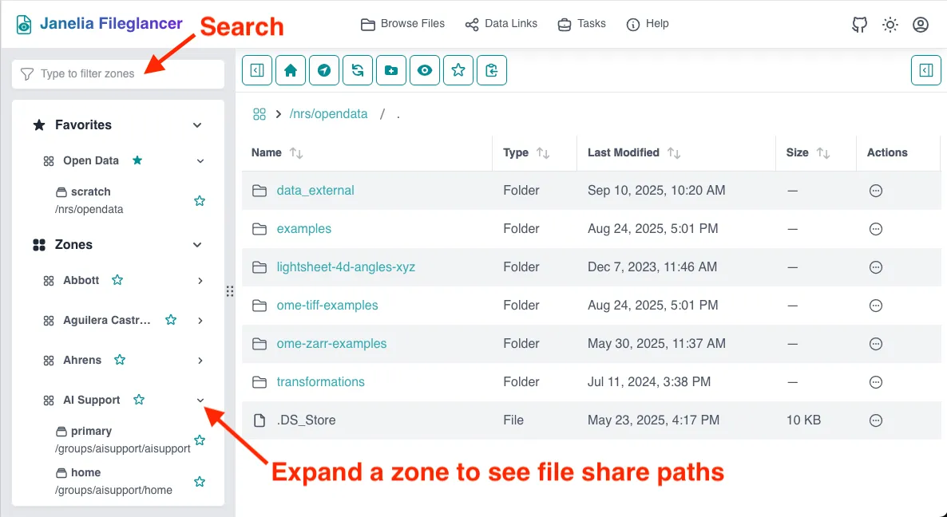Open the user profile icon
The image size is (947, 517).
pyautogui.click(x=921, y=25)
